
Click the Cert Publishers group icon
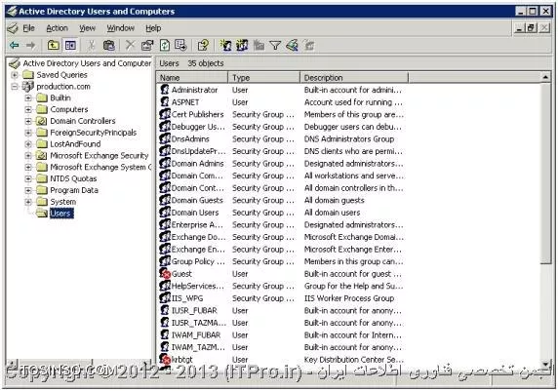[165, 114]
